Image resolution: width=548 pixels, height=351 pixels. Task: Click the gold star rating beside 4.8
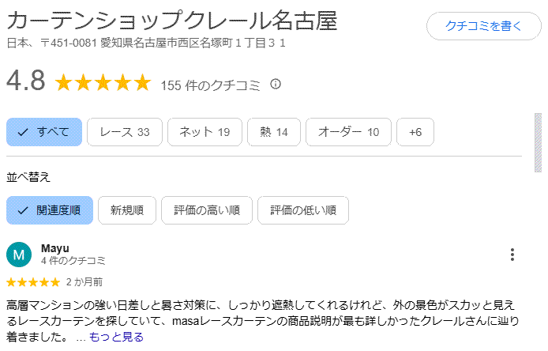[x=103, y=83]
